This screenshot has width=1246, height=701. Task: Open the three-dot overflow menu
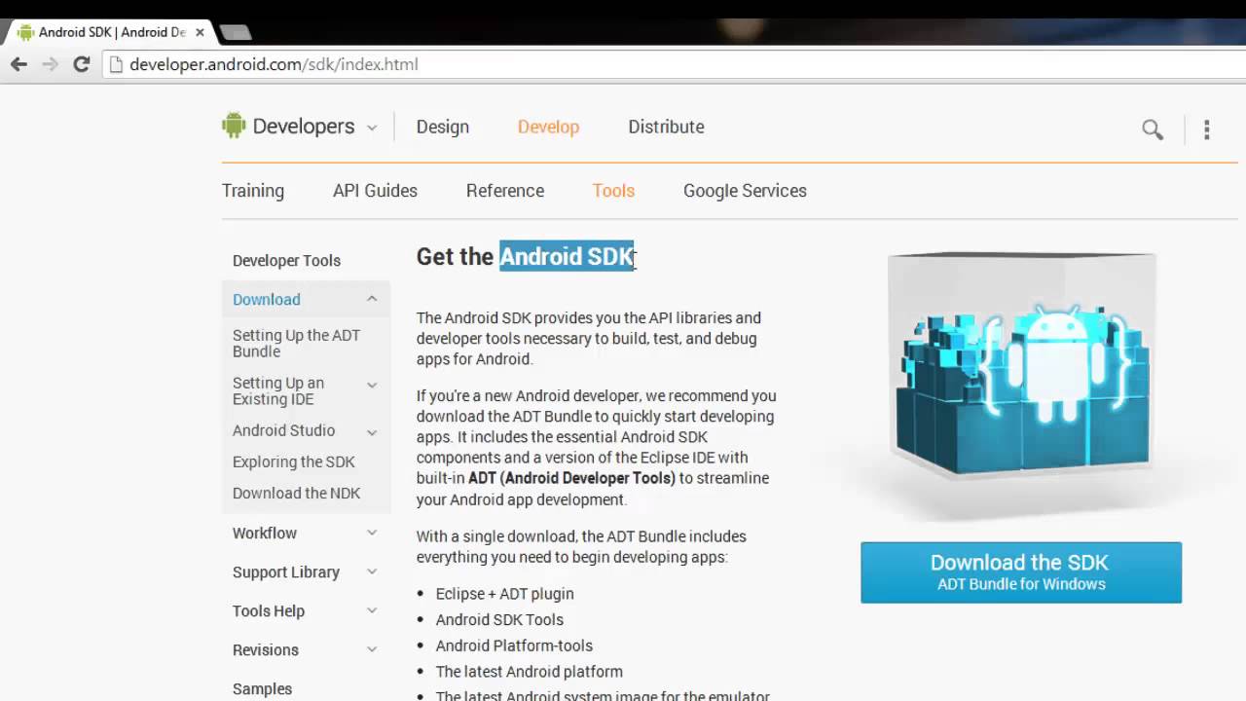1206,129
